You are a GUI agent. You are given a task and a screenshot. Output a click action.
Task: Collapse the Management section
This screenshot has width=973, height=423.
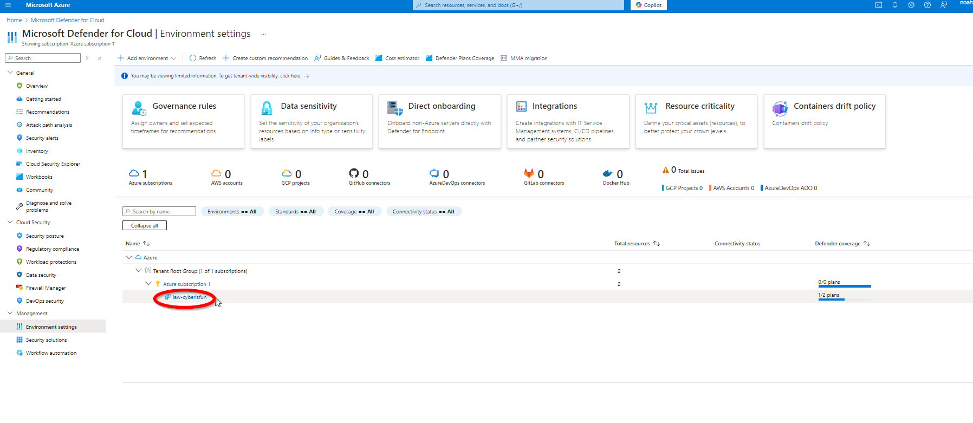pos(10,313)
